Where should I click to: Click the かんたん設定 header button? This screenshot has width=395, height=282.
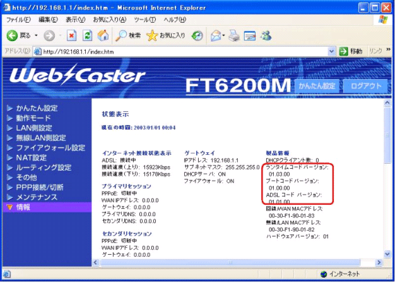(x=317, y=85)
